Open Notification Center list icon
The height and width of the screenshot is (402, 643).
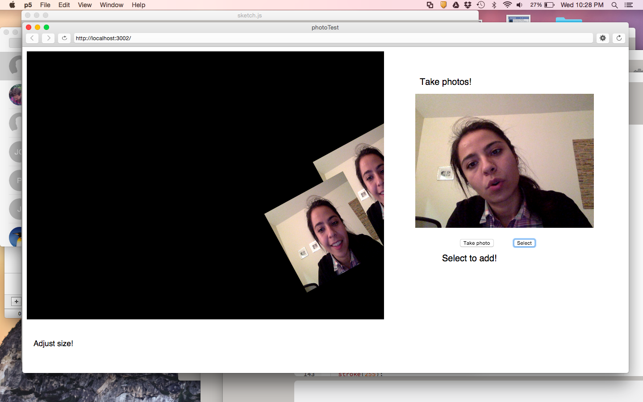click(629, 5)
